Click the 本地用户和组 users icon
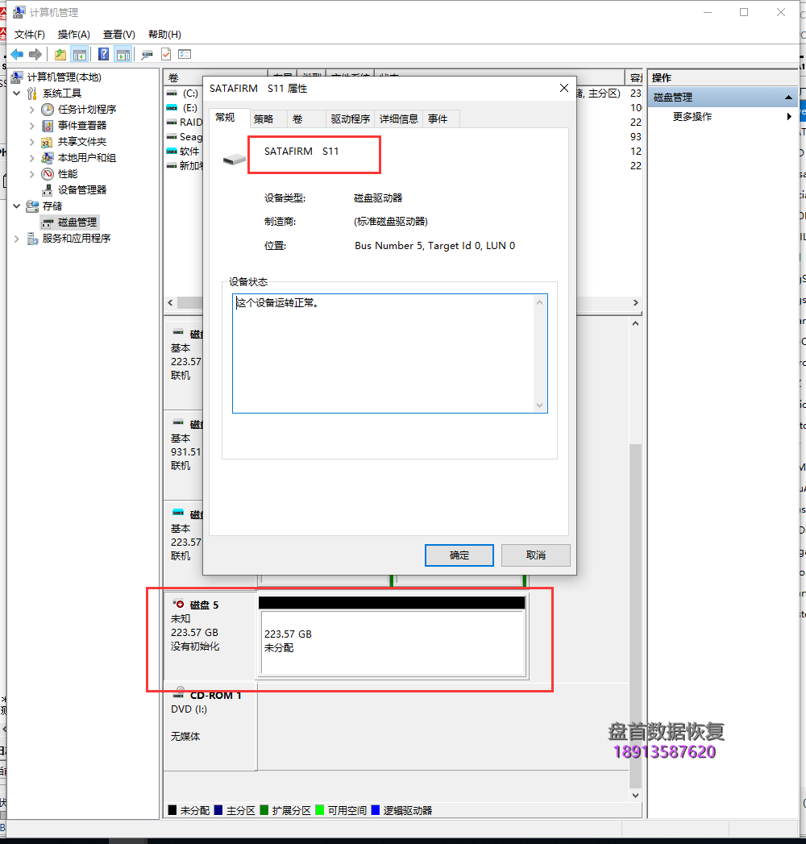The image size is (806, 844). point(48,158)
